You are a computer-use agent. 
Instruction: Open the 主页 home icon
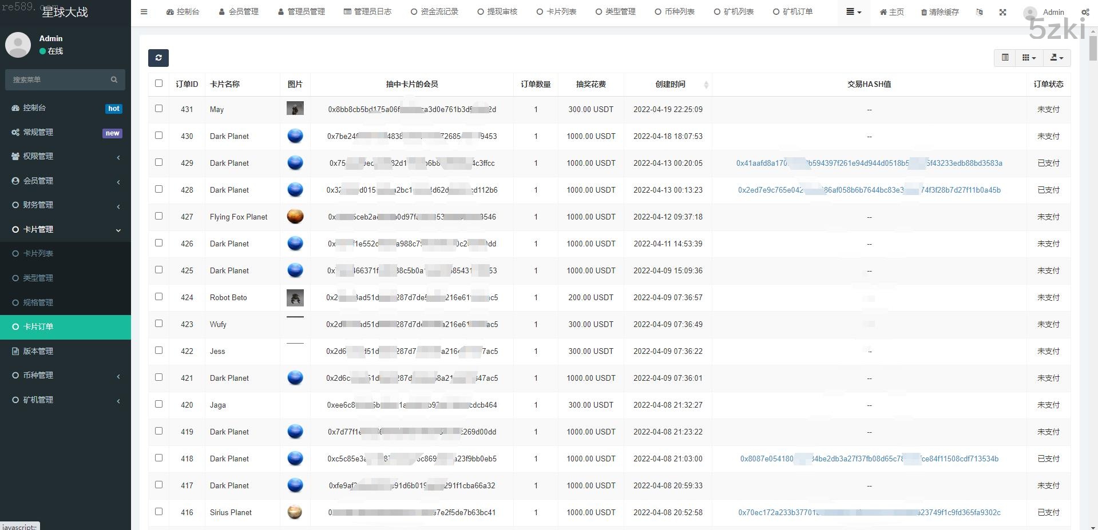tap(883, 12)
